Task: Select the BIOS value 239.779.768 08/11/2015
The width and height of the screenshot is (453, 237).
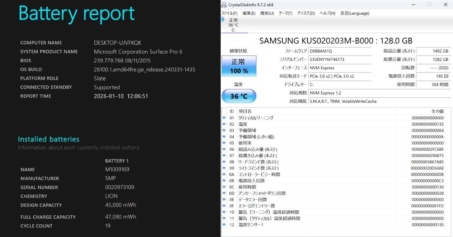Action: coord(122,61)
